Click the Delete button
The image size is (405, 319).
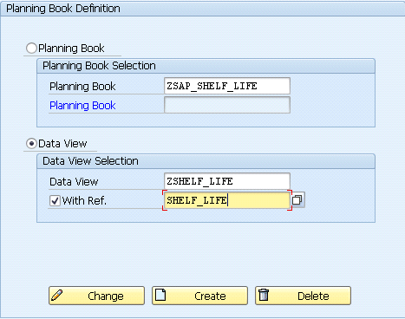pos(303,296)
